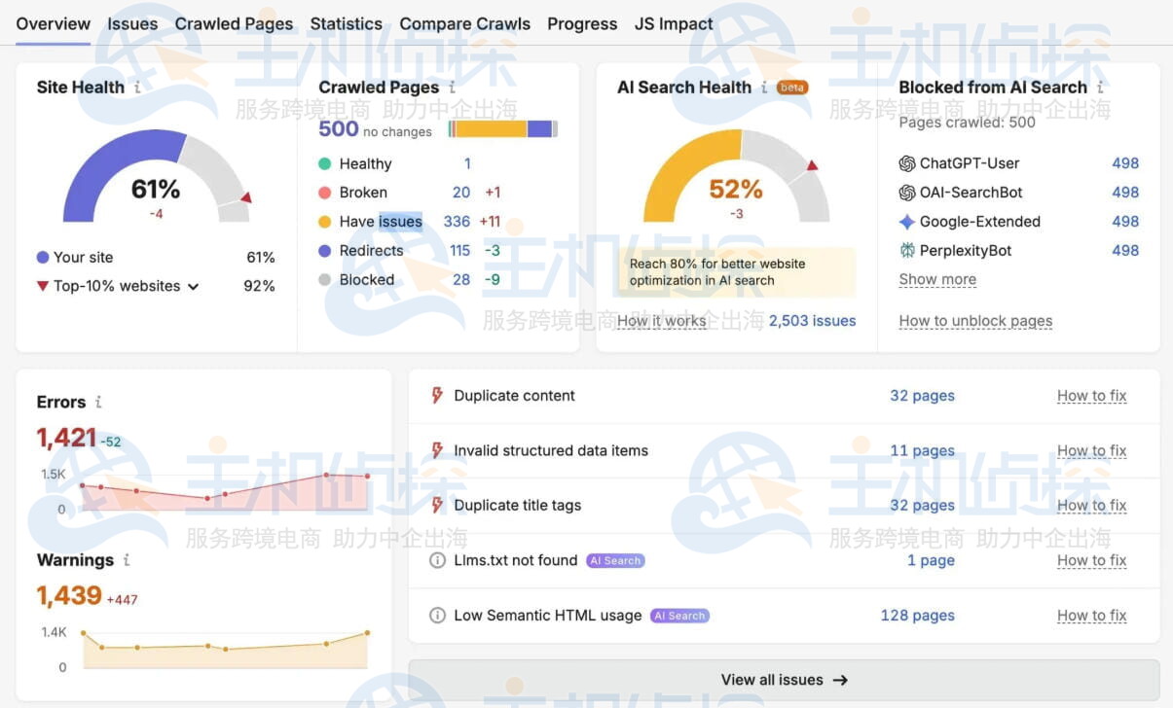Open the Progress tab

pyautogui.click(x=582, y=24)
